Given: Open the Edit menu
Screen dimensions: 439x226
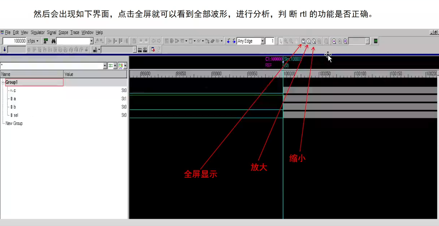Looking at the screenshot, I should [x=16, y=33].
